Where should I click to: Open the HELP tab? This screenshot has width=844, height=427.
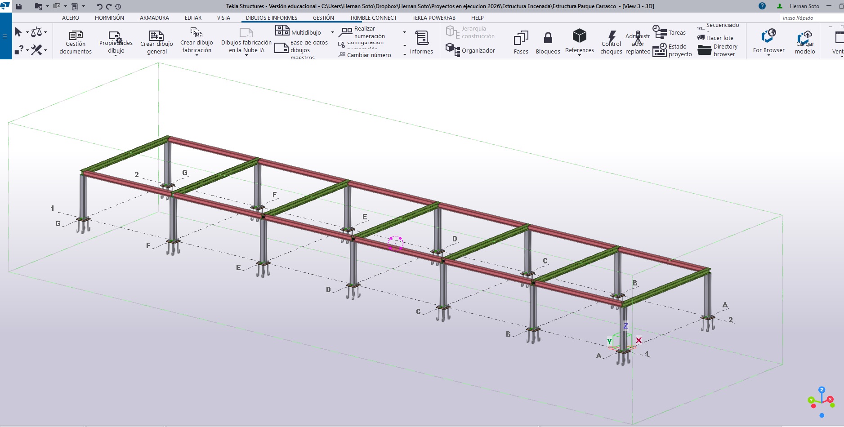click(x=478, y=18)
